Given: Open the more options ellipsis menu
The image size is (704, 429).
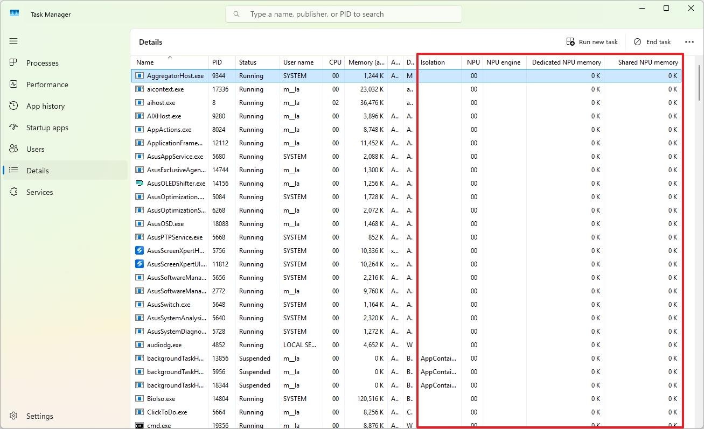Looking at the screenshot, I should (690, 41).
